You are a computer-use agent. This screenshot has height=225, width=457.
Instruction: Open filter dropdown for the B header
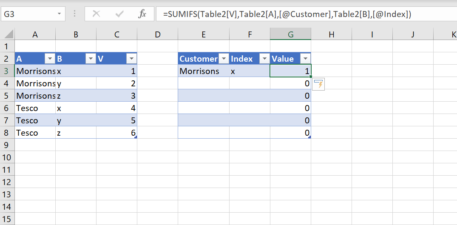tap(90, 59)
